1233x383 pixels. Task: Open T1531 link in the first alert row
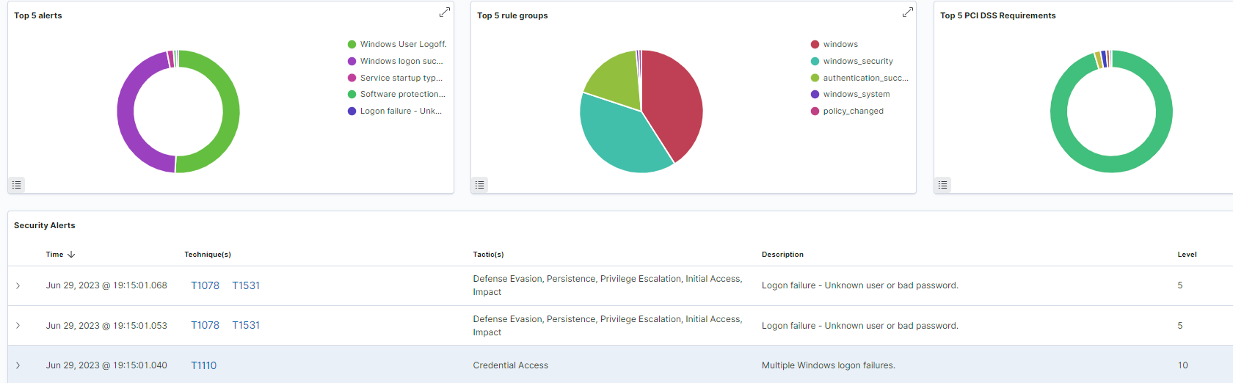coord(246,285)
